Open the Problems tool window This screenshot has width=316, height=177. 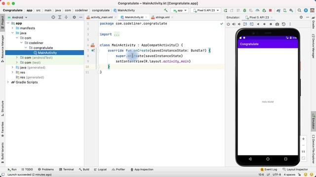click(46, 169)
